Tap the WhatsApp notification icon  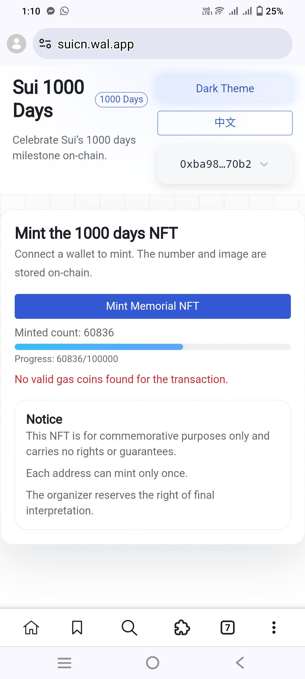coord(64,11)
